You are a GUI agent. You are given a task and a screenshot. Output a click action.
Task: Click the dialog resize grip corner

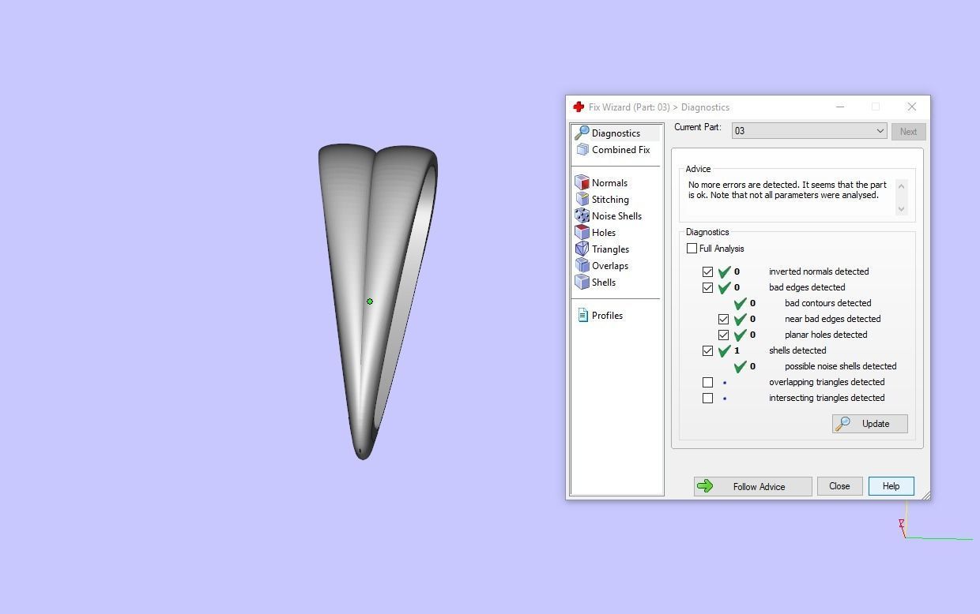(x=926, y=495)
